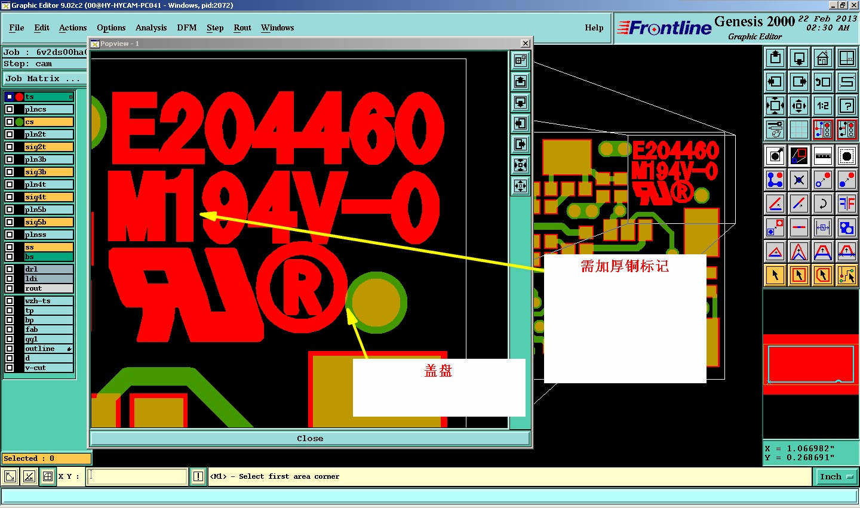Open the wrench and palette settings icon

click(x=775, y=130)
